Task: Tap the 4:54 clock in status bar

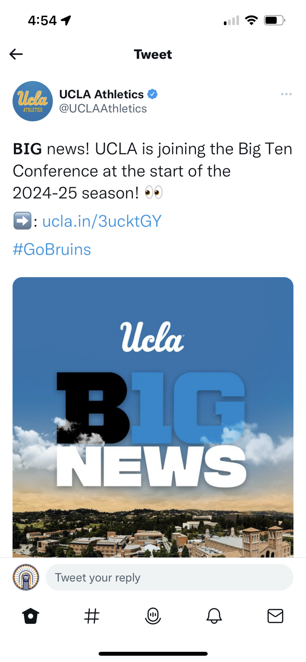Action: tap(42, 20)
